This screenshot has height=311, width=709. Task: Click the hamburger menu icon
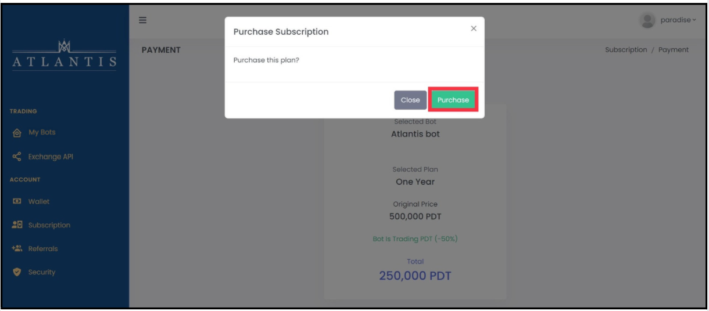click(x=142, y=20)
